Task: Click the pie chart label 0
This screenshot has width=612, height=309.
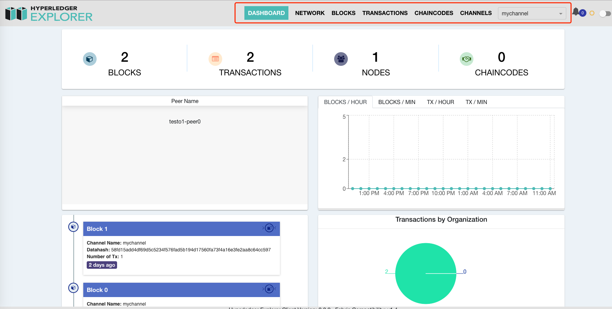Action: [465, 271]
